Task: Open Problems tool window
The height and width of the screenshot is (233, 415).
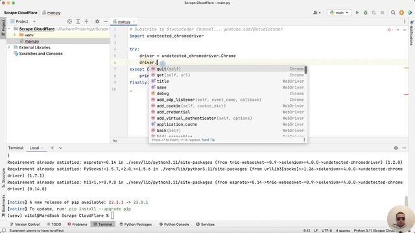Action: click(x=77, y=225)
